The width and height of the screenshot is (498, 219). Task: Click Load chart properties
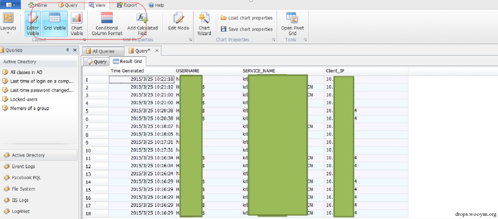(x=246, y=18)
